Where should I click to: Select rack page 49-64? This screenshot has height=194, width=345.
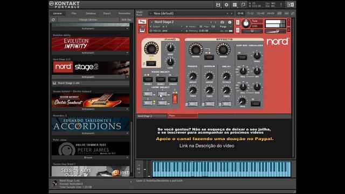tap(271, 13)
